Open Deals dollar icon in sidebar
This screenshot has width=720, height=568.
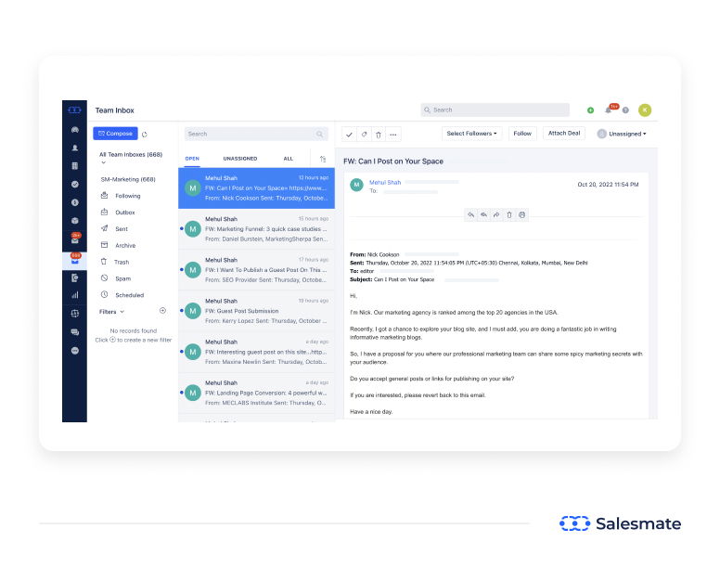[75, 202]
